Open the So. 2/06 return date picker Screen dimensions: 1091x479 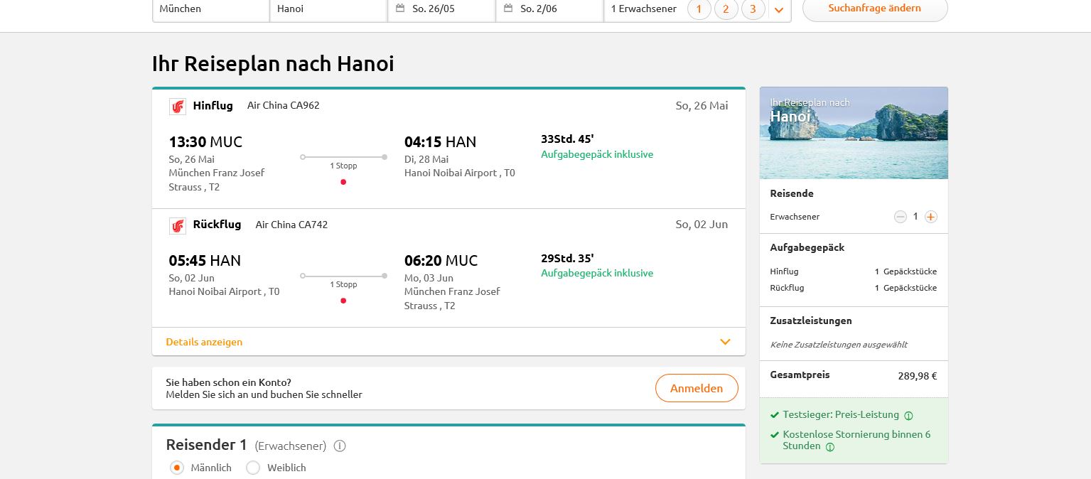coord(550,9)
